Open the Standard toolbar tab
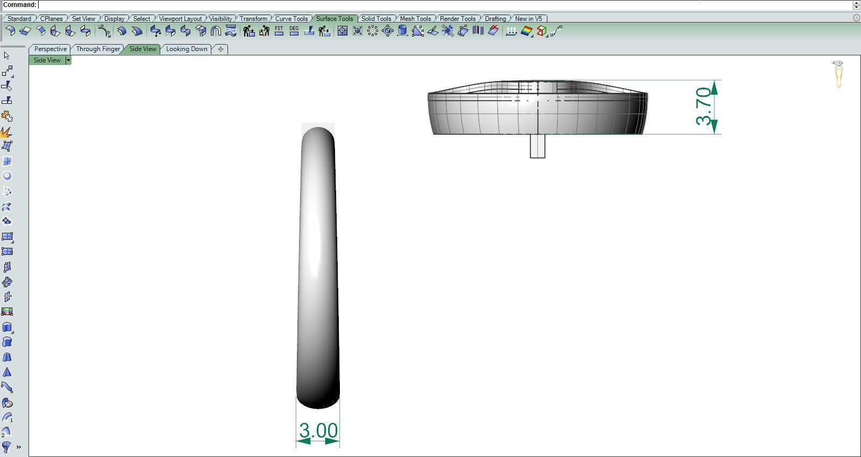The image size is (861, 457). click(x=19, y=18)
